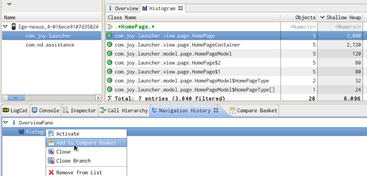The image size is (367, 176).
Task: Click the devices scrollbar left arrow
Action: 5,98
